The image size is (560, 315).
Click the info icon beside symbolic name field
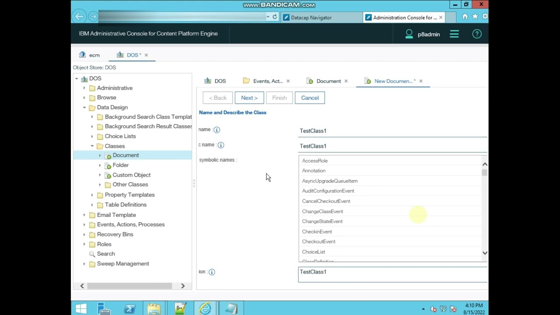point(221,145)
